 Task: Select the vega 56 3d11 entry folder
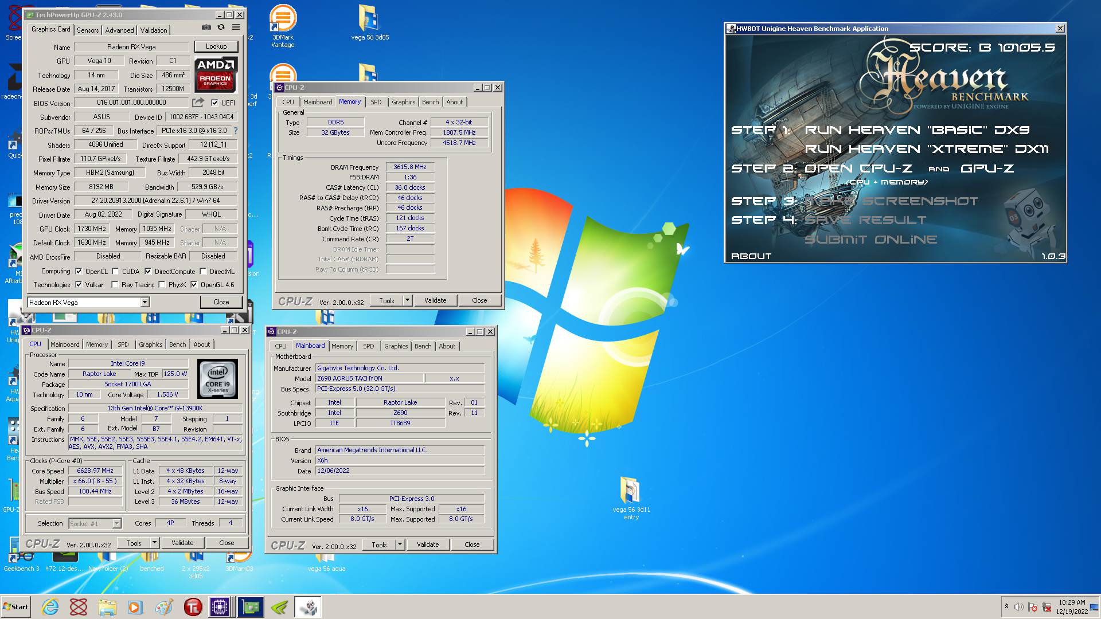pos(631,499)
